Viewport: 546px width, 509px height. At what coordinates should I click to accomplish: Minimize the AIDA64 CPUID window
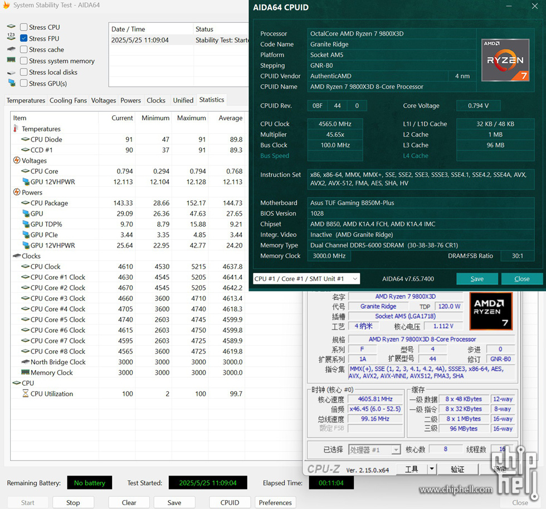click(509, 6)
